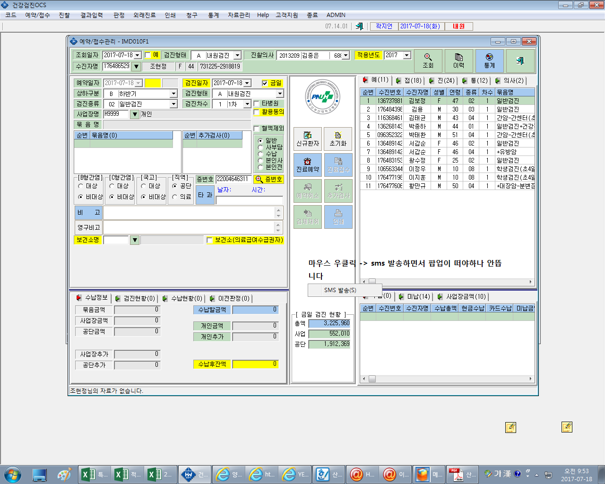Open the 상하구분 하반기 dropdown
The width and height of the screenshot is (605, 484).
click(173, 94)
